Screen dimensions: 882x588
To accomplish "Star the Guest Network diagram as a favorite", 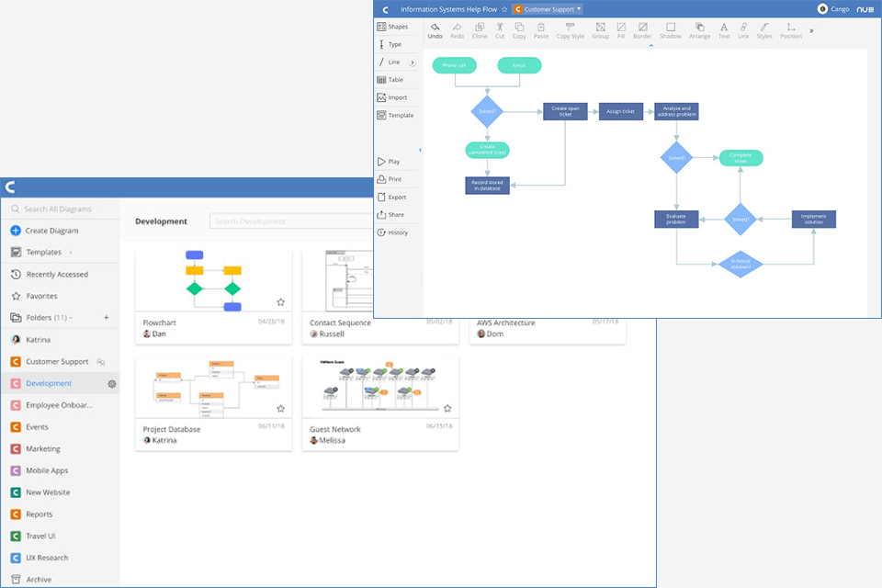I will (x=447, y=408).
